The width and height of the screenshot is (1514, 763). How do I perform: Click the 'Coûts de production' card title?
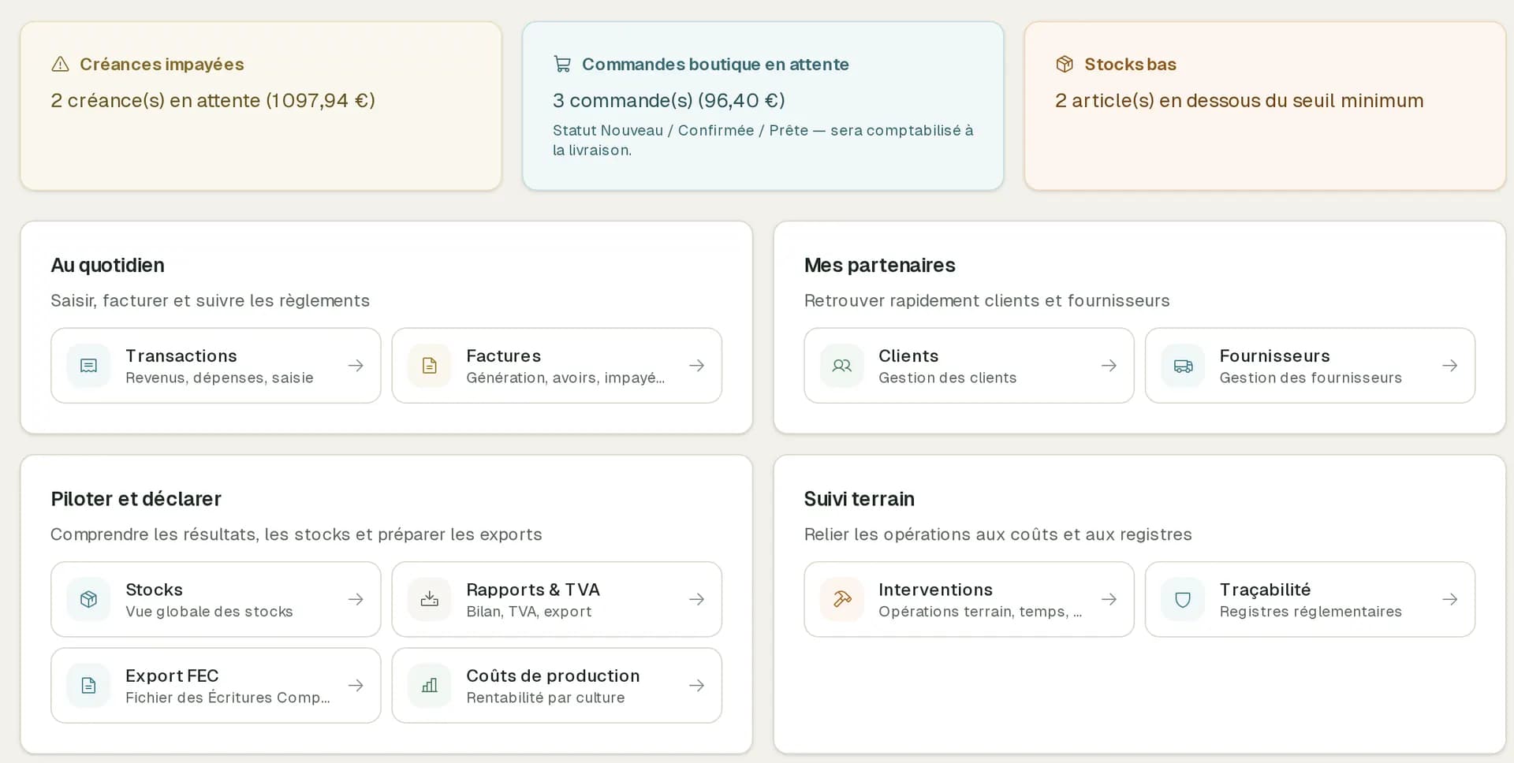(x=553, y=676)
